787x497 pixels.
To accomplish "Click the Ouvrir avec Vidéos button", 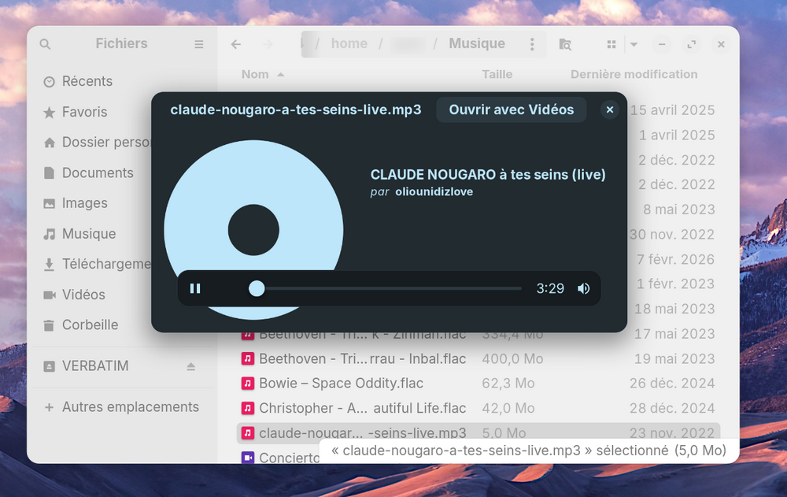I will point(511,109).
